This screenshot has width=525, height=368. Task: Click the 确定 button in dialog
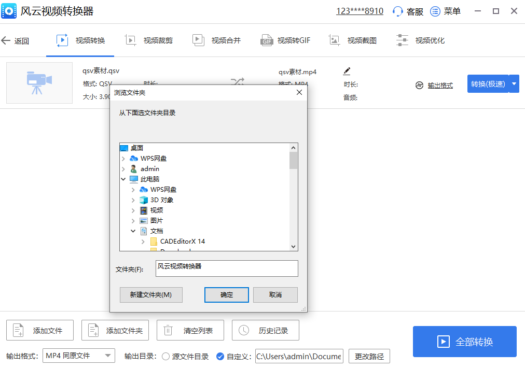227,295
